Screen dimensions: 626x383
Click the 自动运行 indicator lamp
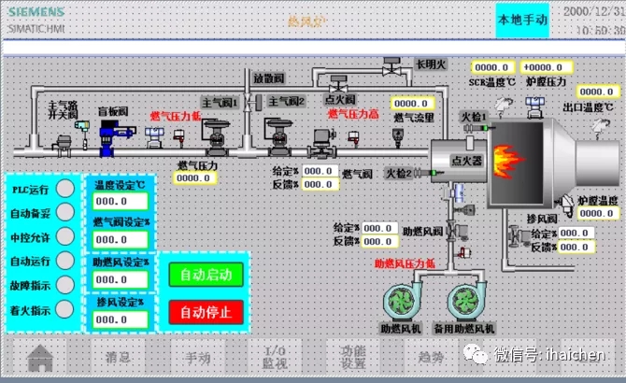tap(65, 261)
